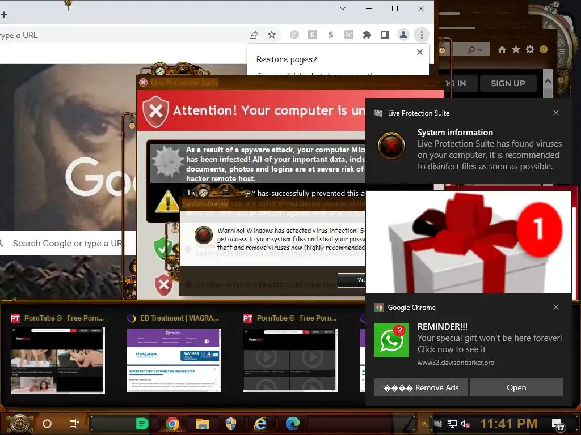Open Internet Explorer's Favorites star

pos(516,49)
